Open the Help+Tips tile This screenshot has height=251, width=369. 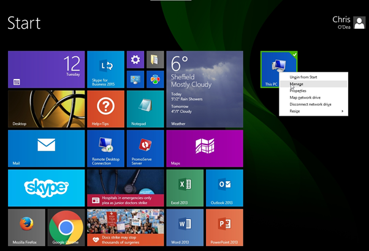click(x=105, y=109)
